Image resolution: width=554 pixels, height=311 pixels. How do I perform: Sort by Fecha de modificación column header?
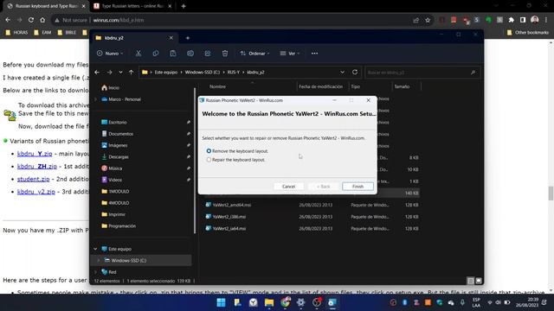point(320,86)
